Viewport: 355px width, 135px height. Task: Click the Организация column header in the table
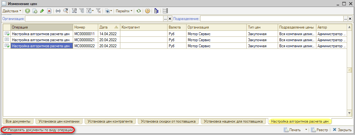216,27
